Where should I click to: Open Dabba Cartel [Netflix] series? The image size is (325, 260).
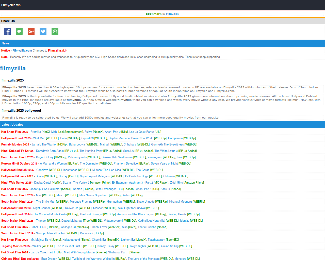(x=48, y=183)
